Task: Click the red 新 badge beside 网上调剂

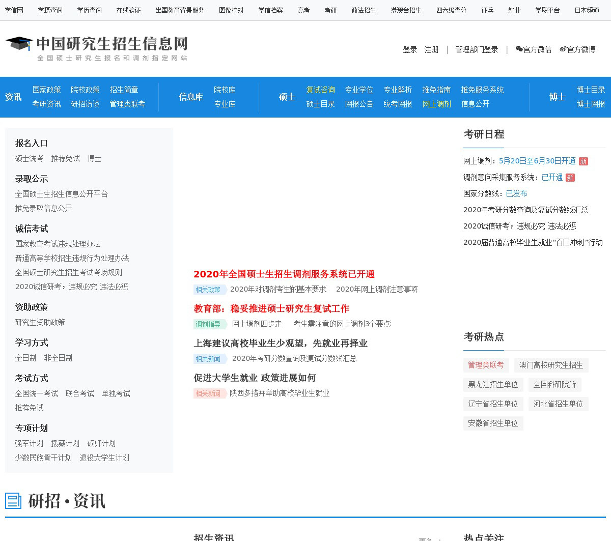Action: 584,161
